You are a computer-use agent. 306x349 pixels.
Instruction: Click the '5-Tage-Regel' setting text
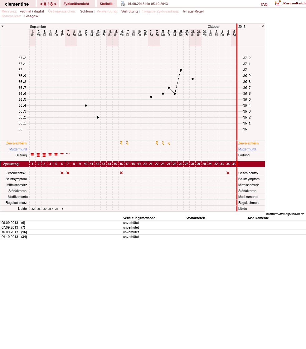[x=193, y=11]
